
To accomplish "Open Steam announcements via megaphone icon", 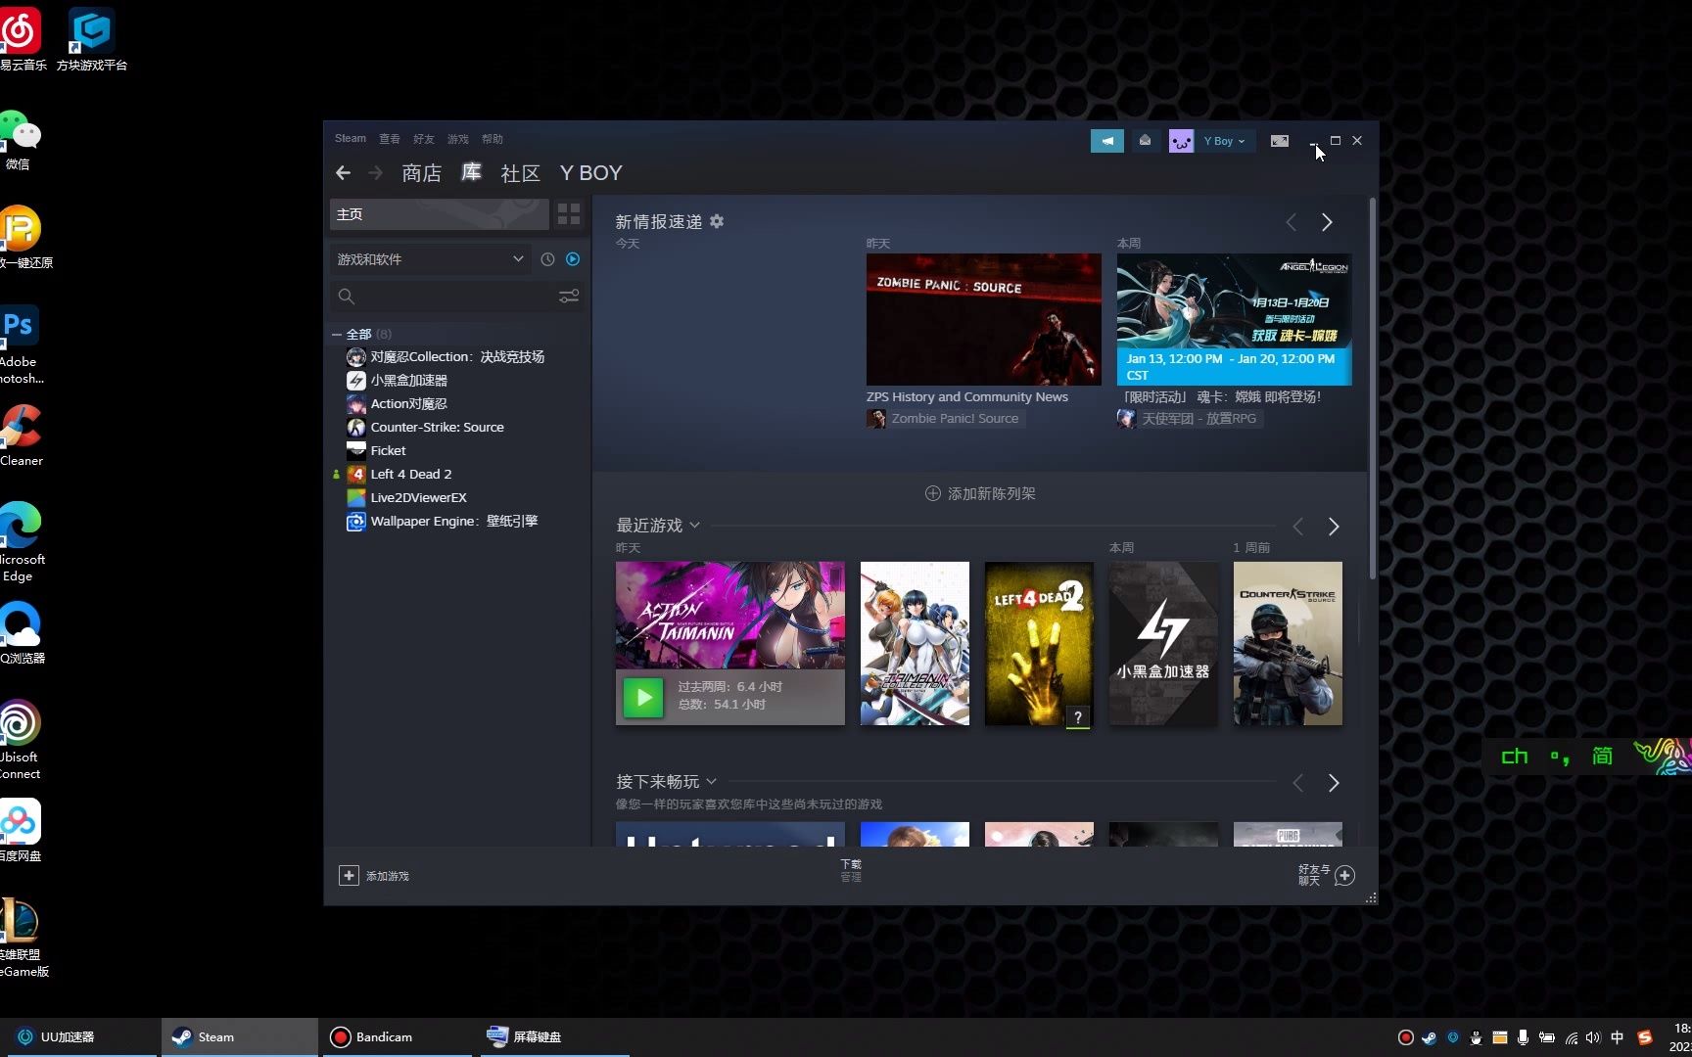I will [x=1107, y=140].
